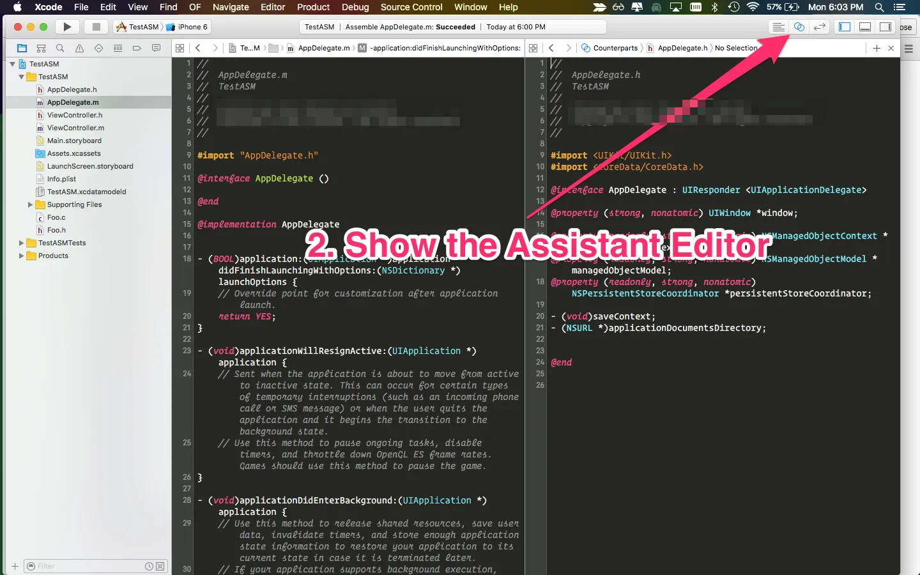Open the Breakpoint navigator

[x=137, y=48]
